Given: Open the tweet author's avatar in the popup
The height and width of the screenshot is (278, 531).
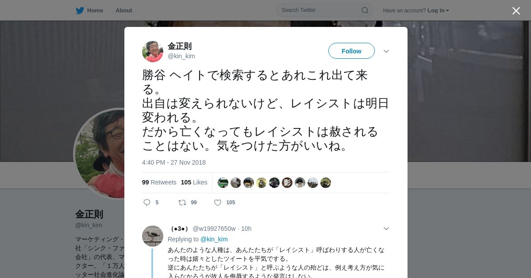Looking at the screenshot, I should point(153,52).
